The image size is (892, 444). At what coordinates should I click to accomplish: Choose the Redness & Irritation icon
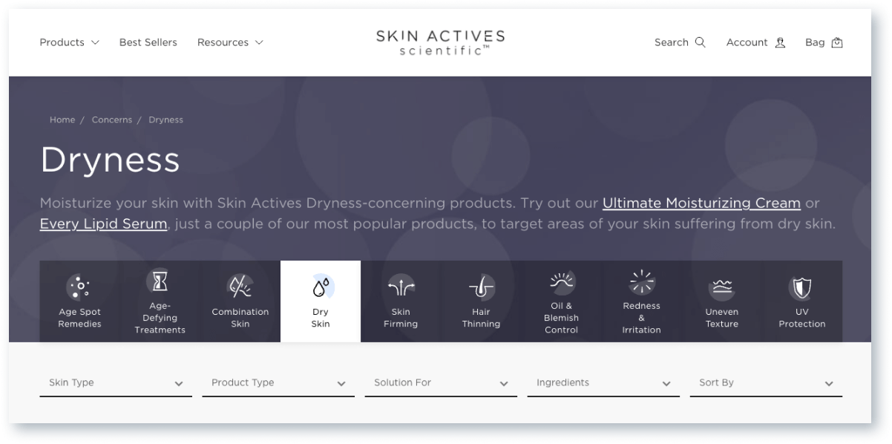[x=641, y=281]
